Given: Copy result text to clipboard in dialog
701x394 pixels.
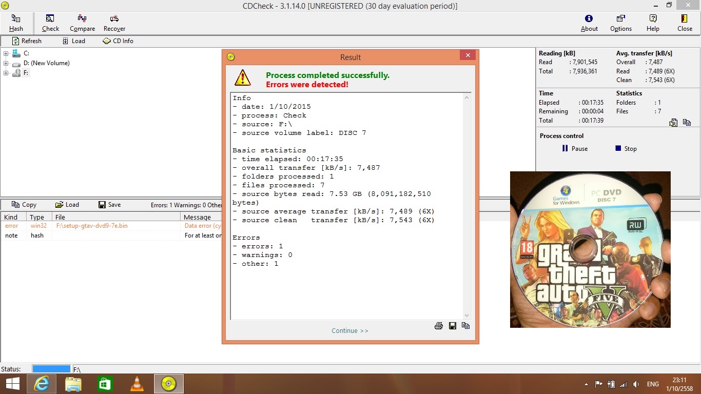Looking at the screenshot, I should coord(466,326).
